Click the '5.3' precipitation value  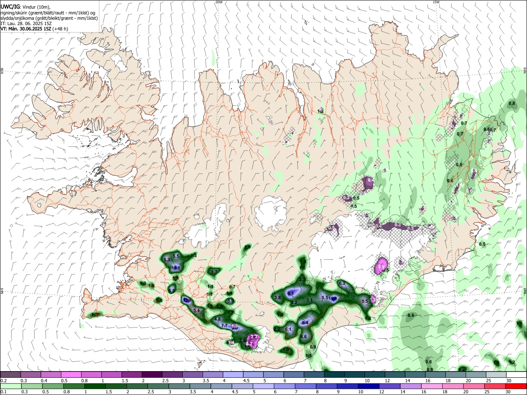167,260
